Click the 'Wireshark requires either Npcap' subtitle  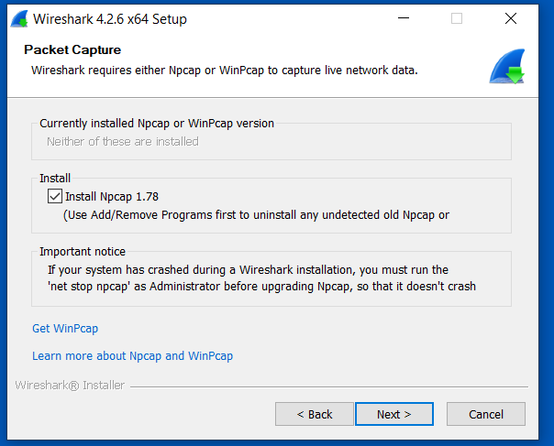[225, 70]
